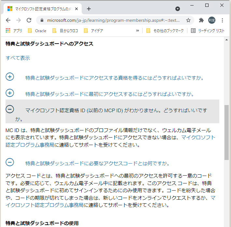Open the Oracle bookmark folder
The width and height of the screenshot is (231, 227).
coord(37,31)
